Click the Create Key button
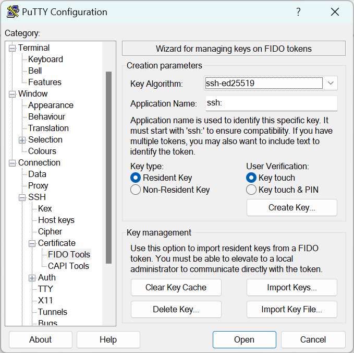 291,208
